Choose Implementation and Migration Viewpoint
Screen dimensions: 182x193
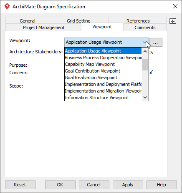tap(103, 91)
